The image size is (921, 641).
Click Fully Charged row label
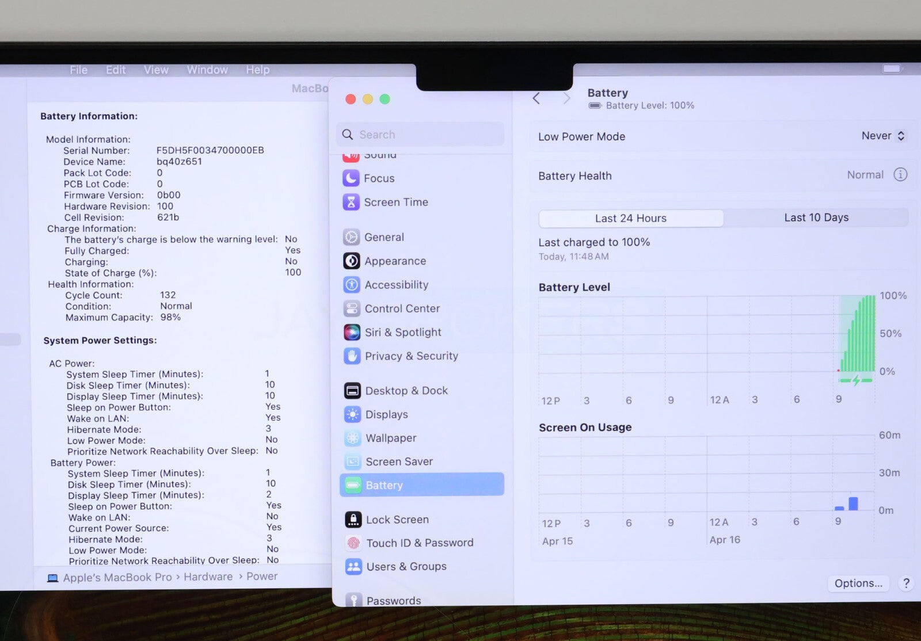pos(97,251)
